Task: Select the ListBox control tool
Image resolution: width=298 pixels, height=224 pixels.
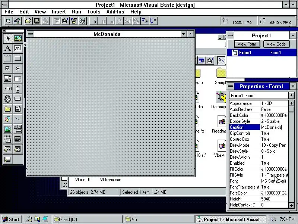Action: coord(18,79)
